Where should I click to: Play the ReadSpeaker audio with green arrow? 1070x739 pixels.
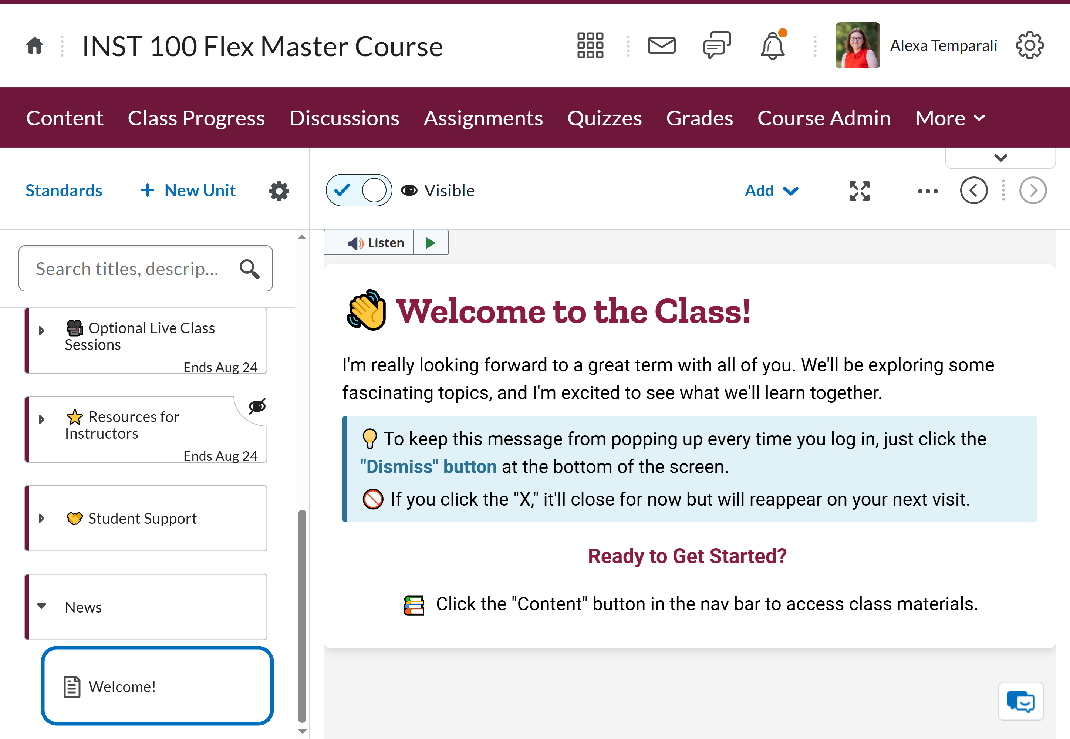pyautogui.click(x=431, y=243)
